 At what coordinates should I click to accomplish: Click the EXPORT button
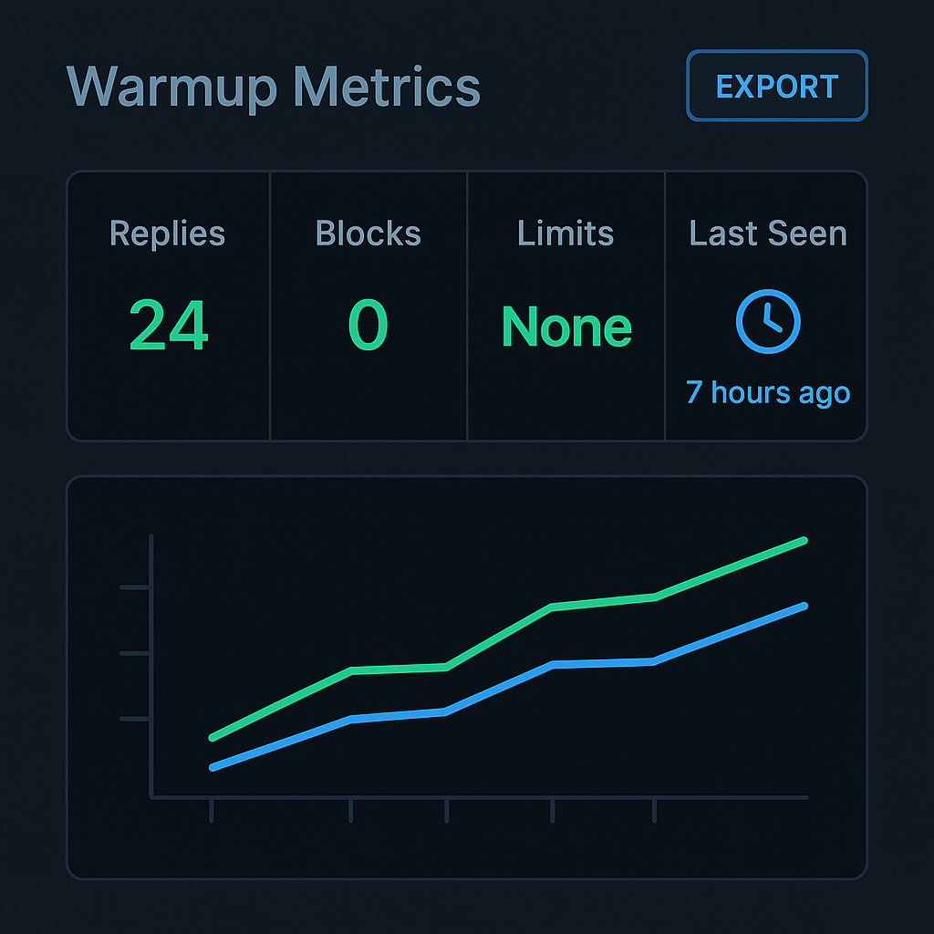coord(776,87)
